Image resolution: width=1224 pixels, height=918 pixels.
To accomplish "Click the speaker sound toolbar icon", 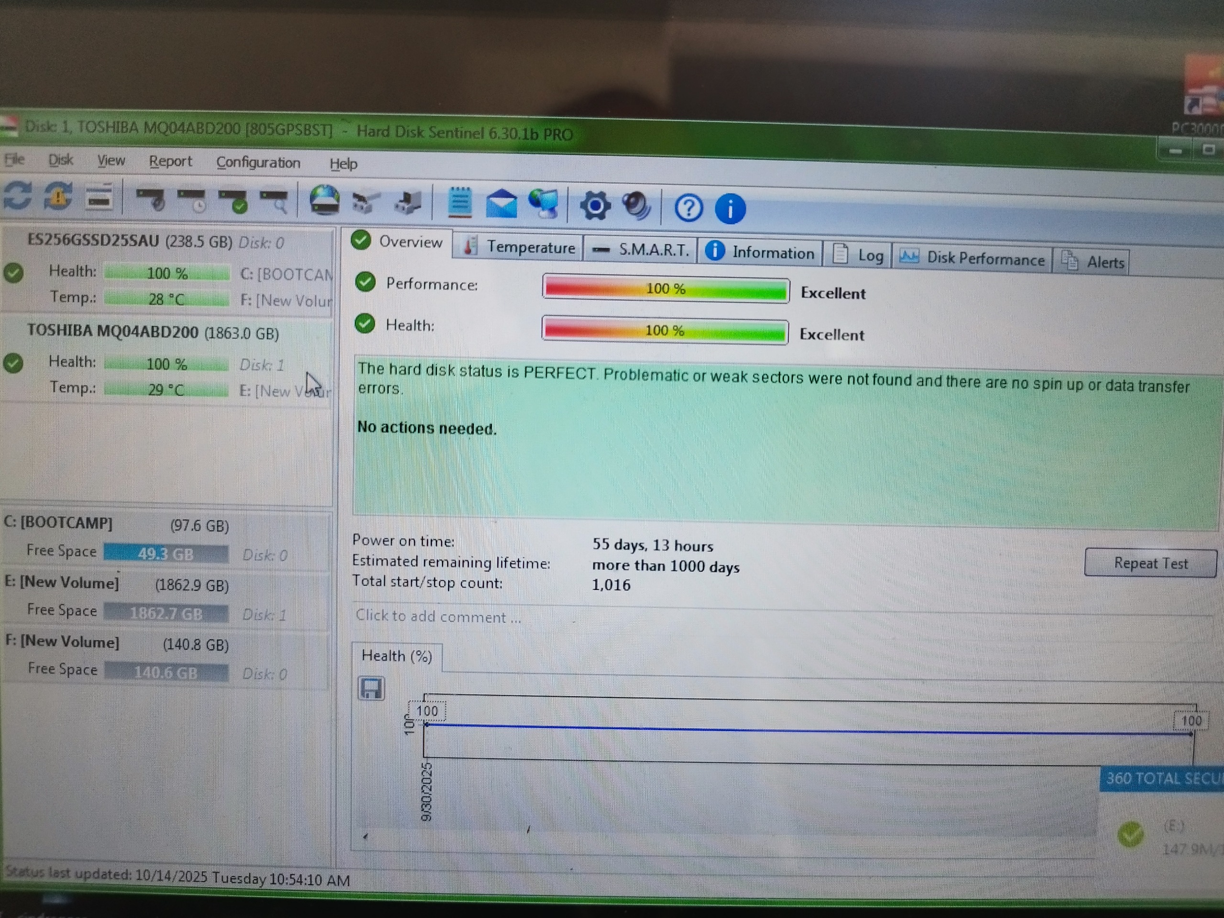I will [x=637, y=207].
